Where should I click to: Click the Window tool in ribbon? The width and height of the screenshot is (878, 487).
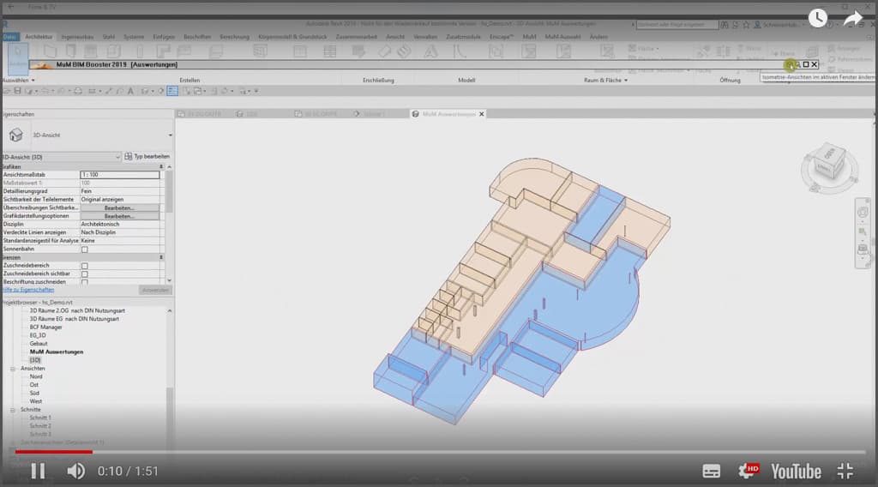pyautogui.click(x=90, y=51)
